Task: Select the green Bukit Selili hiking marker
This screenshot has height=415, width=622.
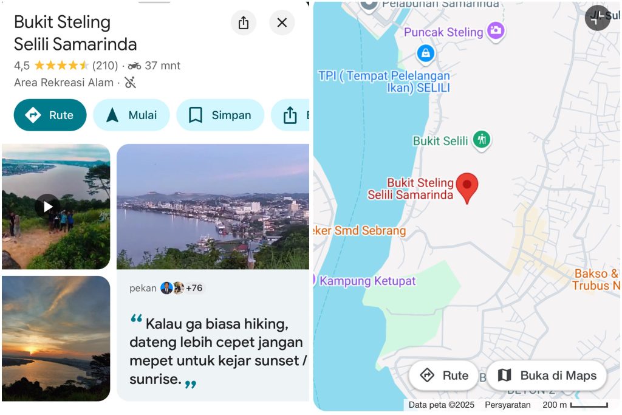Action: (482, 140)
